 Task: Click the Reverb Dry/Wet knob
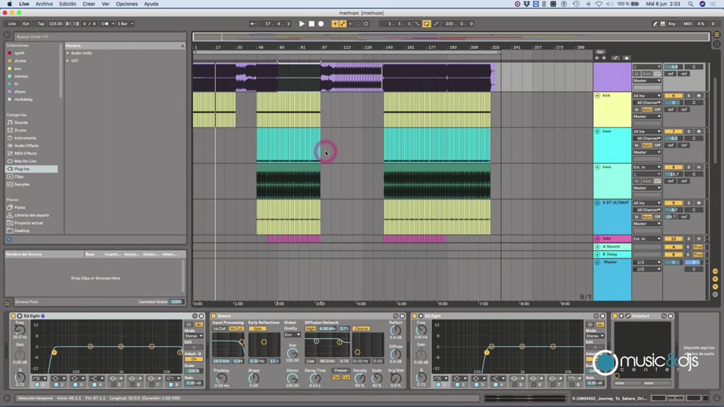coord(395,378)
